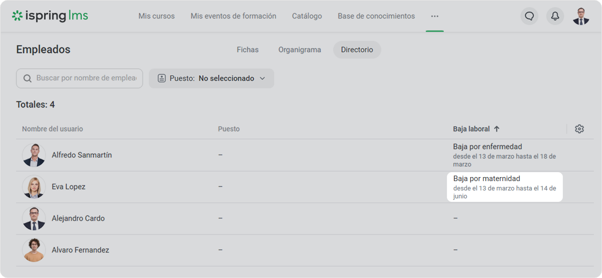This screenshot has height=278, width=602.
Task: Open Alvaro Fernandez's profile link
Action: 80,250
